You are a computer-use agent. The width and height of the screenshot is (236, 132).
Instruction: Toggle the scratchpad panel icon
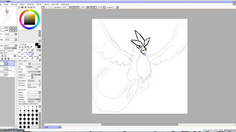34,7
